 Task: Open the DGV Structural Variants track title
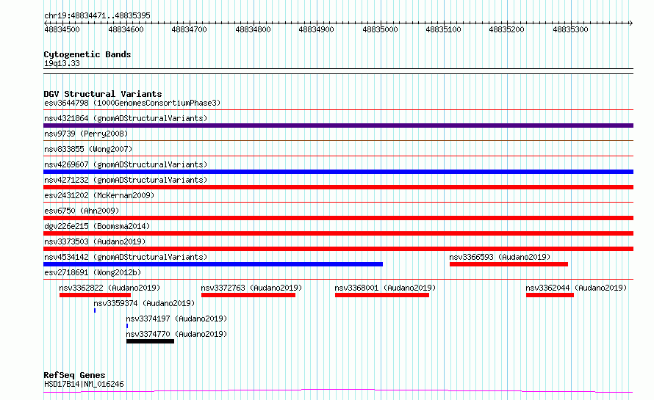103,94
